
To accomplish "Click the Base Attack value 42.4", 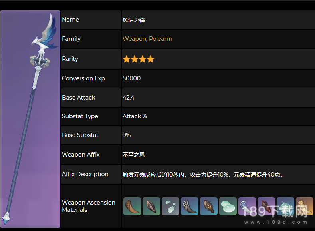I will (129, 98).
